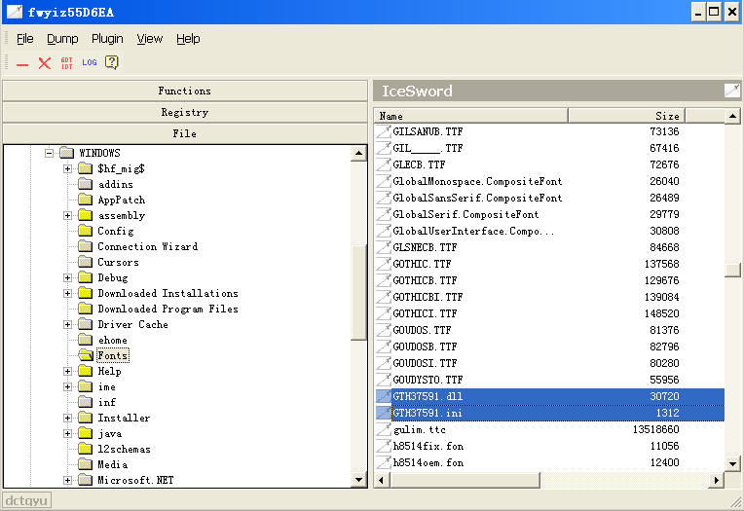The height and width of the screenshot is (511, 744).
Task: Switch to the Functions panel
Action: coord(185,91)
